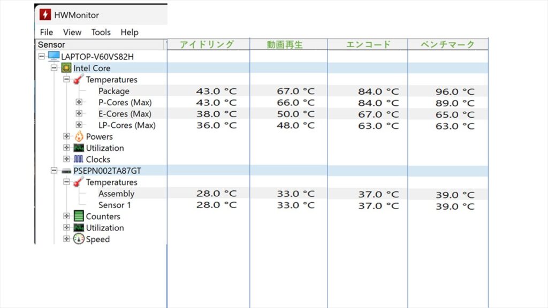Click Assembly 28.0 °C idle value

[216, 194]
